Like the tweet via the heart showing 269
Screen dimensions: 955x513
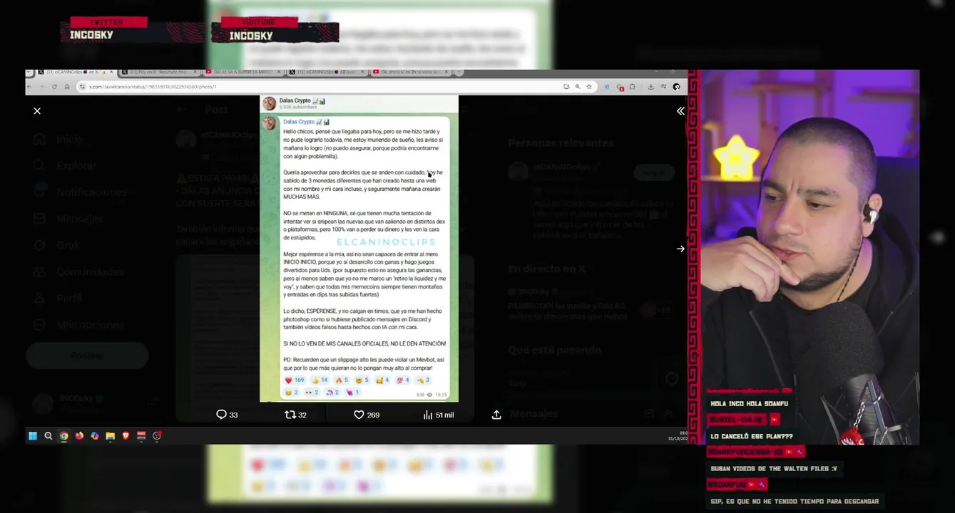tap(367, 415)
